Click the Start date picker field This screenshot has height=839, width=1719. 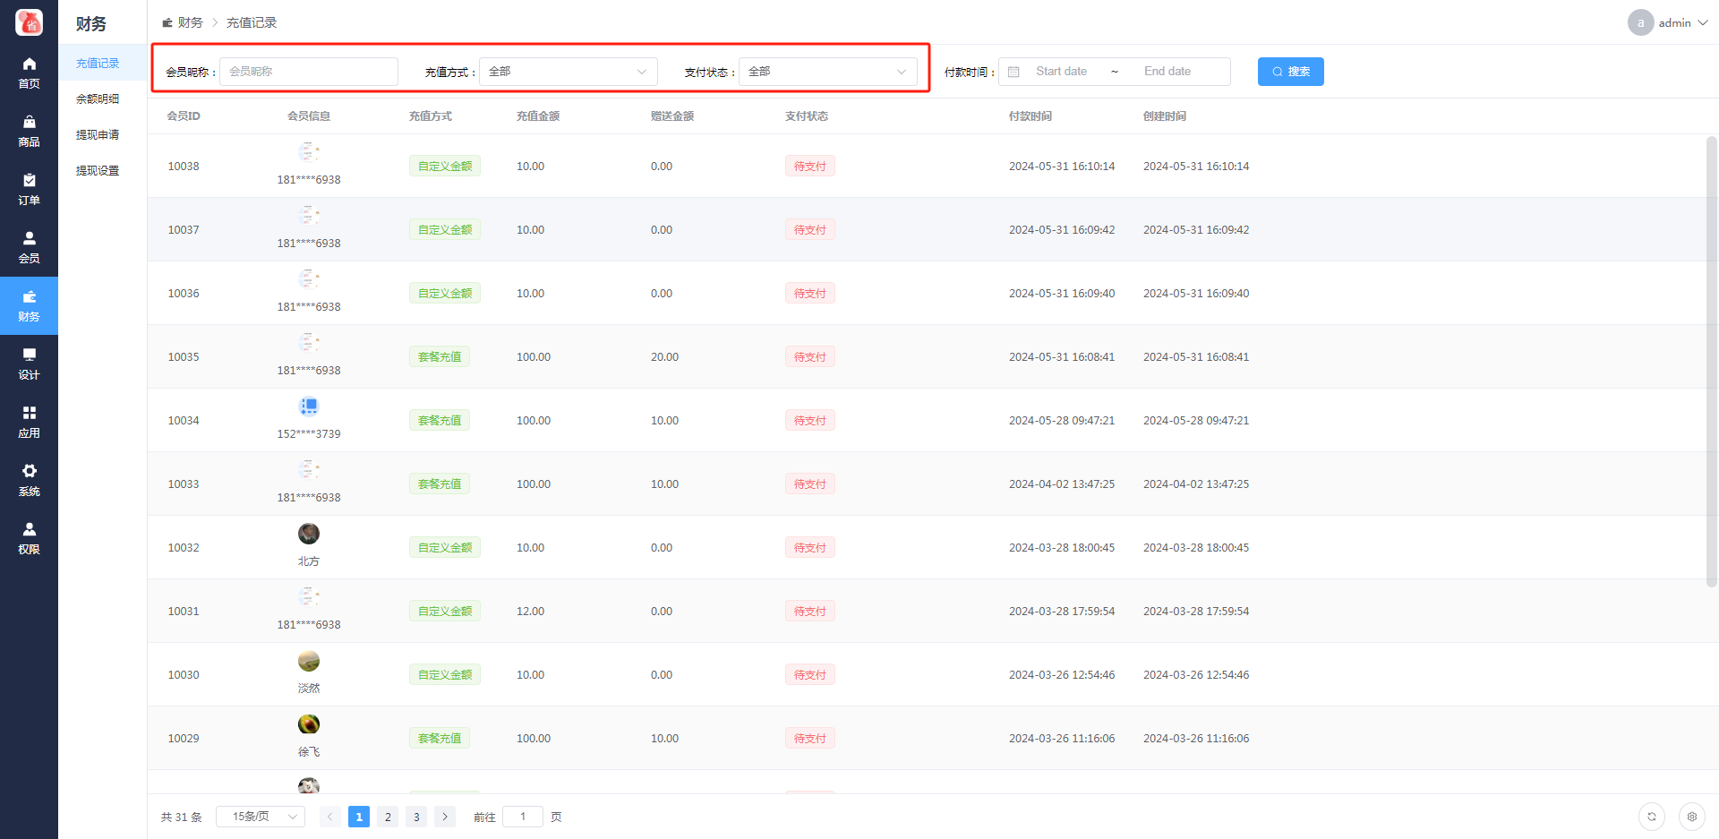(1062, 72)
